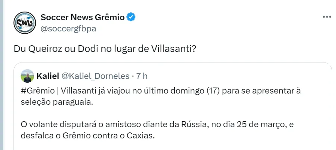Click the blue verified badge
The height and width of the screenshot is (150, 336).
click(131, 17)
